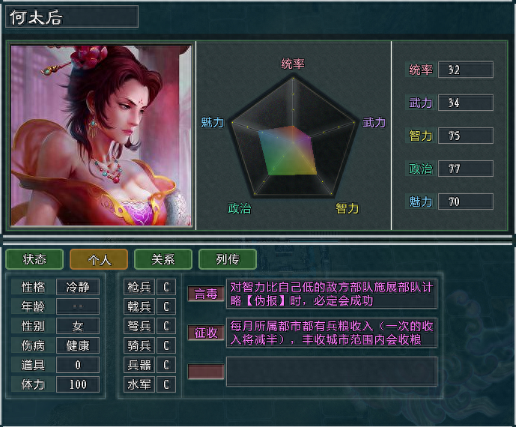Click the character portrait of 何太后
This screenshot has height=427, width=516.
(x=101, y=136)
